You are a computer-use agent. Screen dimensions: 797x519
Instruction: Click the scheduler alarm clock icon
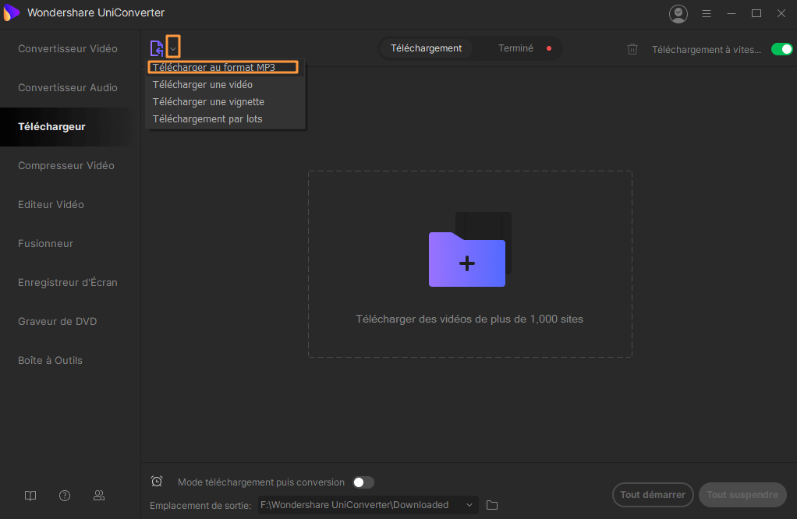(x=157, y=482)
